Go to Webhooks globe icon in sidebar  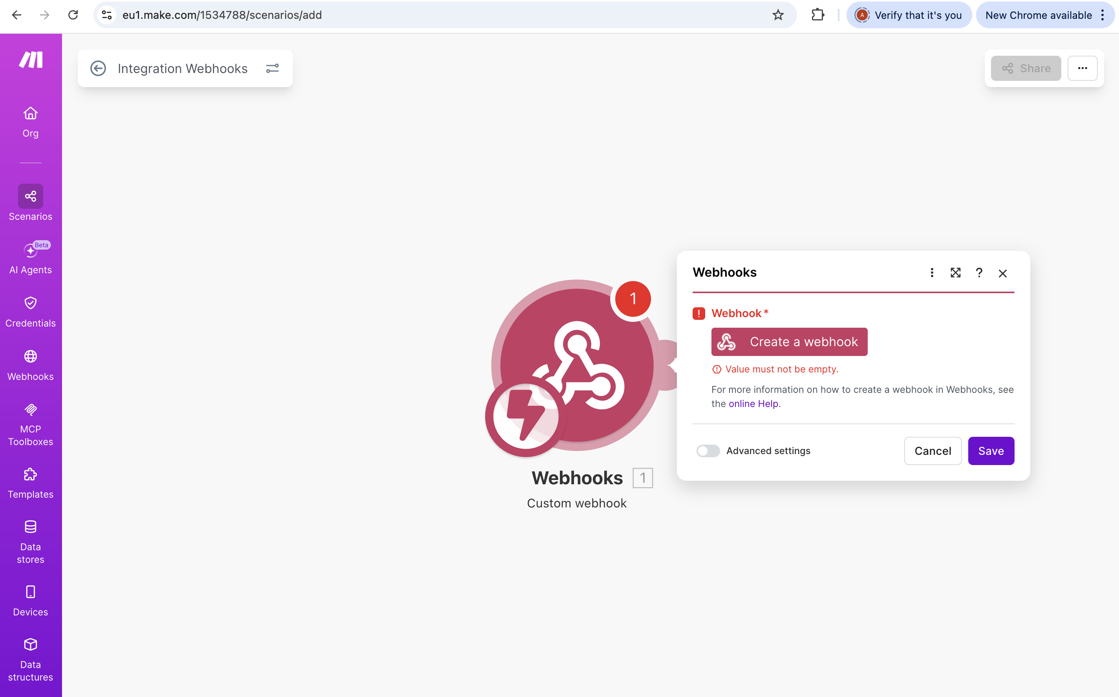click(x=31, y=356)
